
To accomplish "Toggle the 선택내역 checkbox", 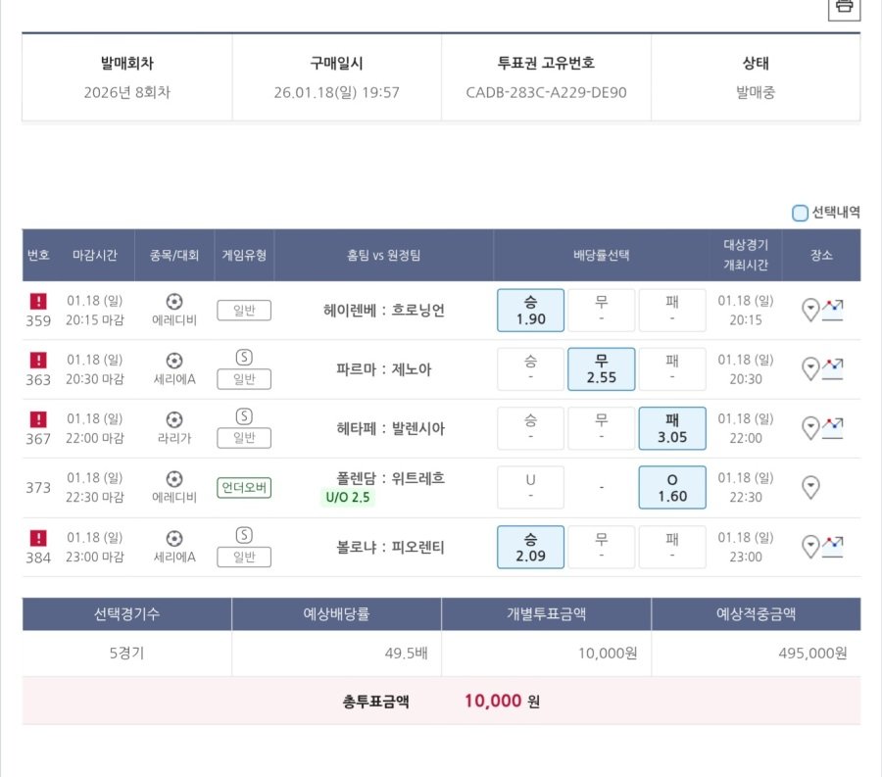I will click(801, 213).
